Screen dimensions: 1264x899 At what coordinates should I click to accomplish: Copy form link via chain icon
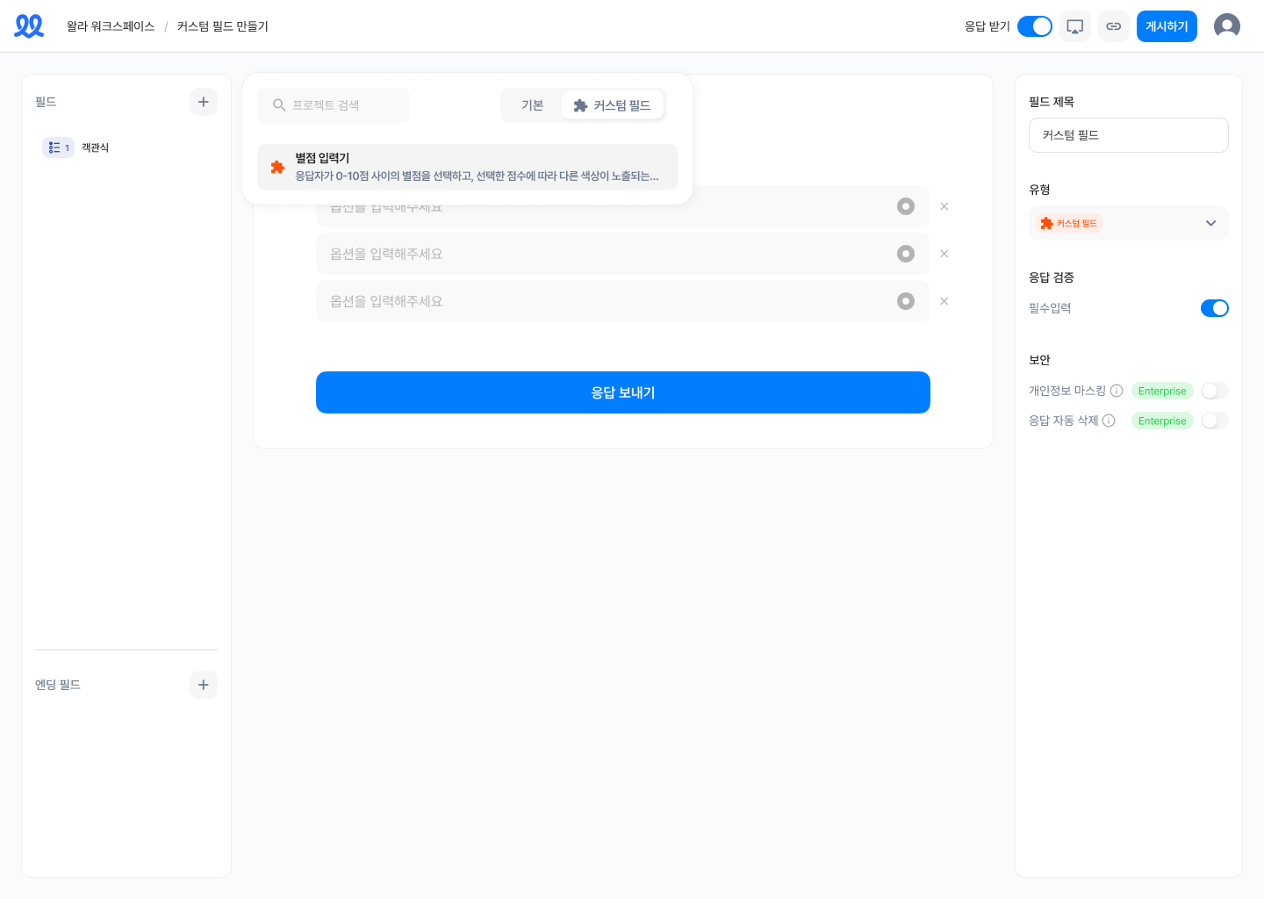(x=1114, y=26)
